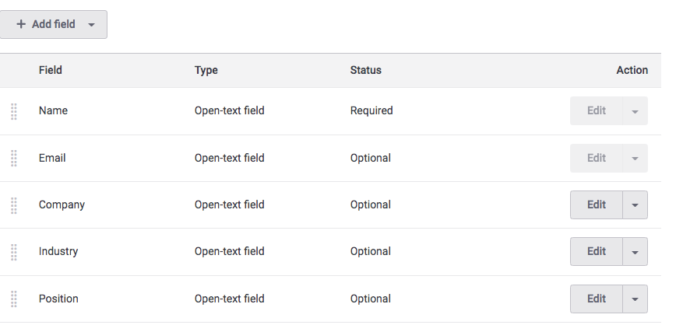Expand the Position row action dropdown arrow
Image resolution: width=683 pixels, height=325 pixels.
click(x=635, y=299)
